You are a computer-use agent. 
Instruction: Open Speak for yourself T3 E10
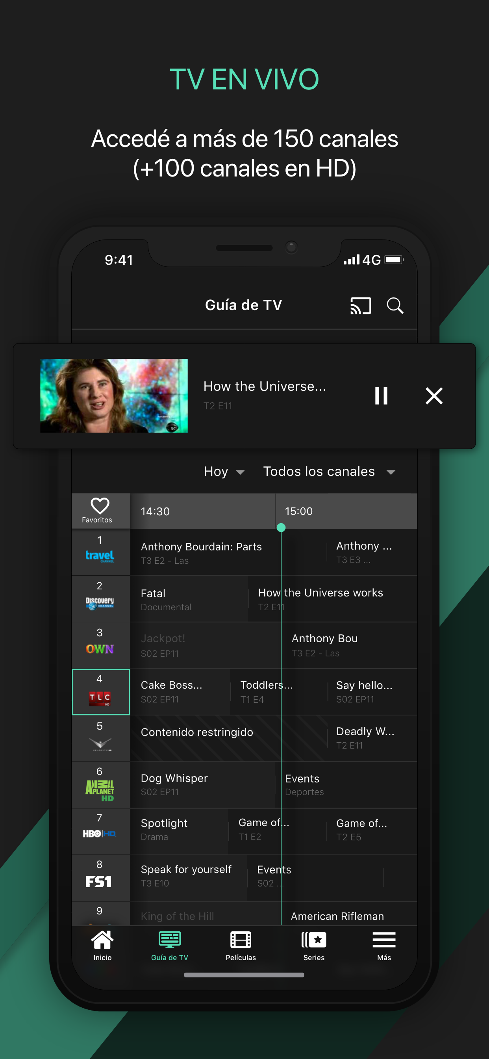coord(189,878)
